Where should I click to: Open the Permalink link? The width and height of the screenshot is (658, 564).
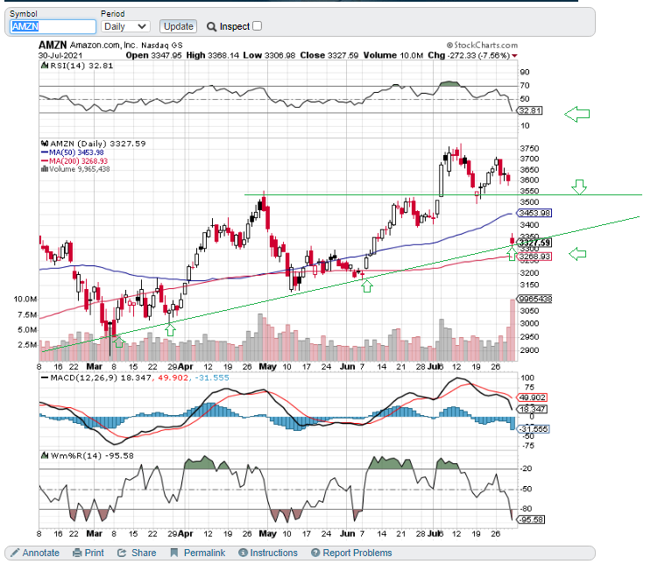(x=204, y=553)
